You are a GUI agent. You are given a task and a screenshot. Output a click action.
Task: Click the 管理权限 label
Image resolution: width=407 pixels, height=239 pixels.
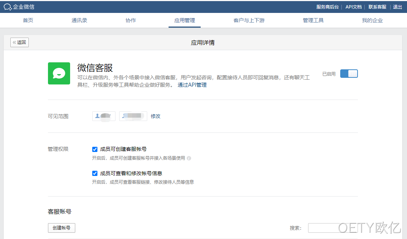point(58,149)
